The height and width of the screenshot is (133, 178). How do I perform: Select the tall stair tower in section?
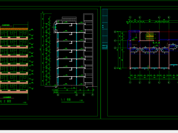(x=88, y=50)
